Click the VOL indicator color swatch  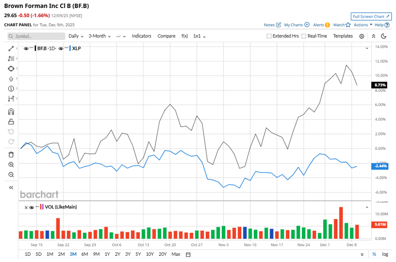click(42, 207)
